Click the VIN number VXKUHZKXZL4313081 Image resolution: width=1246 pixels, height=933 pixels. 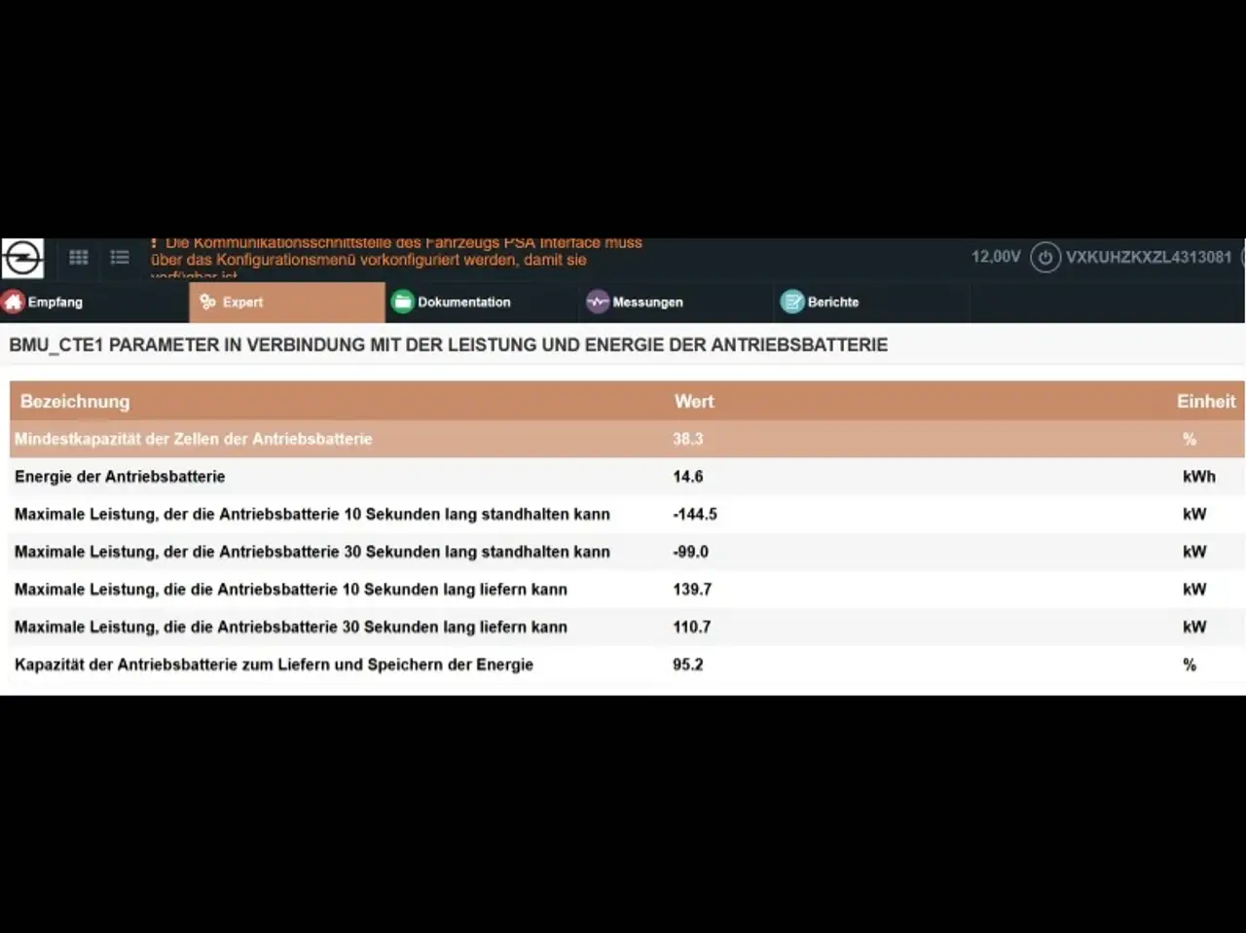1148,258
